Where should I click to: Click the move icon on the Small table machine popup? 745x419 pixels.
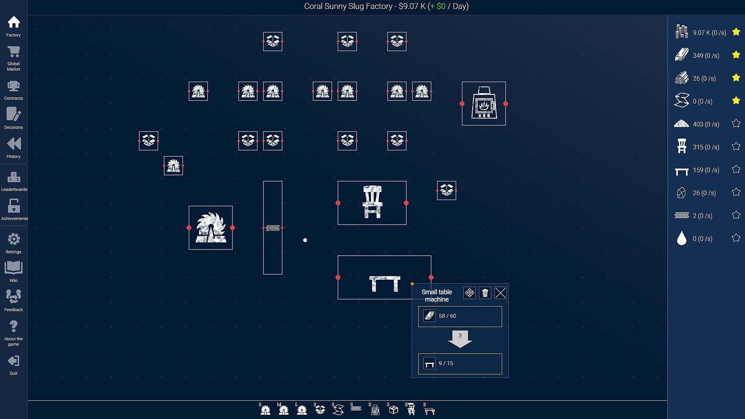(469, 293)
